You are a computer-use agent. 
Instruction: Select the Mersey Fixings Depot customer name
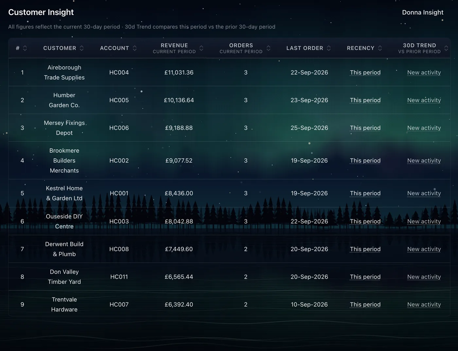pos(64,128)
